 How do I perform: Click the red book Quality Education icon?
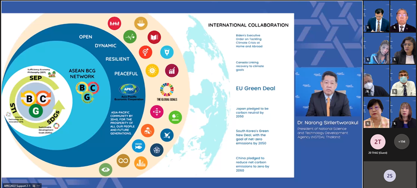[154, 37]
